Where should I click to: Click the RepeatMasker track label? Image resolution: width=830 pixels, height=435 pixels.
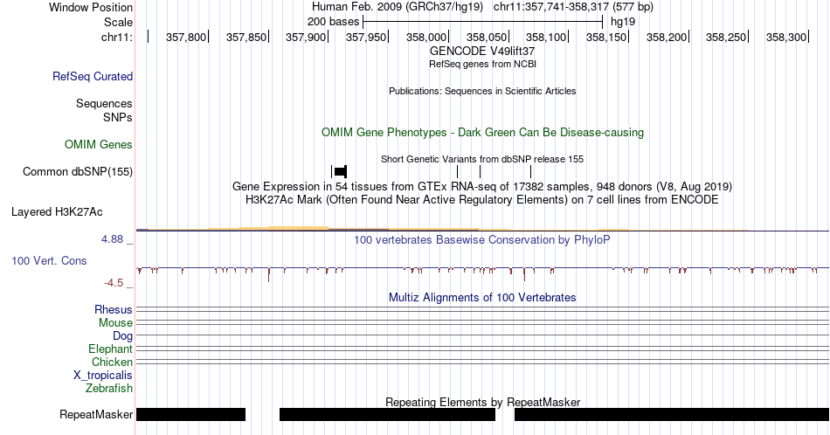coord(96,414)
